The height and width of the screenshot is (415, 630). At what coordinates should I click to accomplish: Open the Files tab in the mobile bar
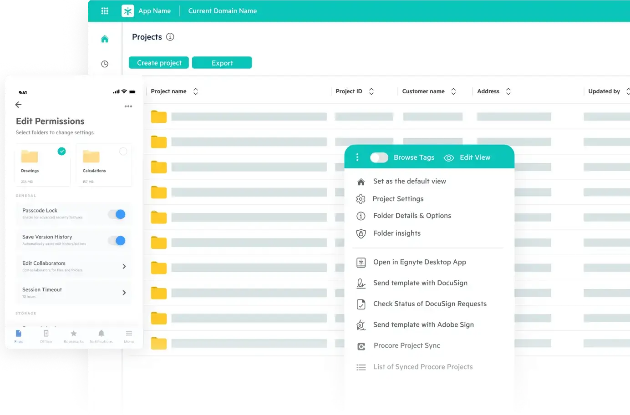(x=19, y=336)
